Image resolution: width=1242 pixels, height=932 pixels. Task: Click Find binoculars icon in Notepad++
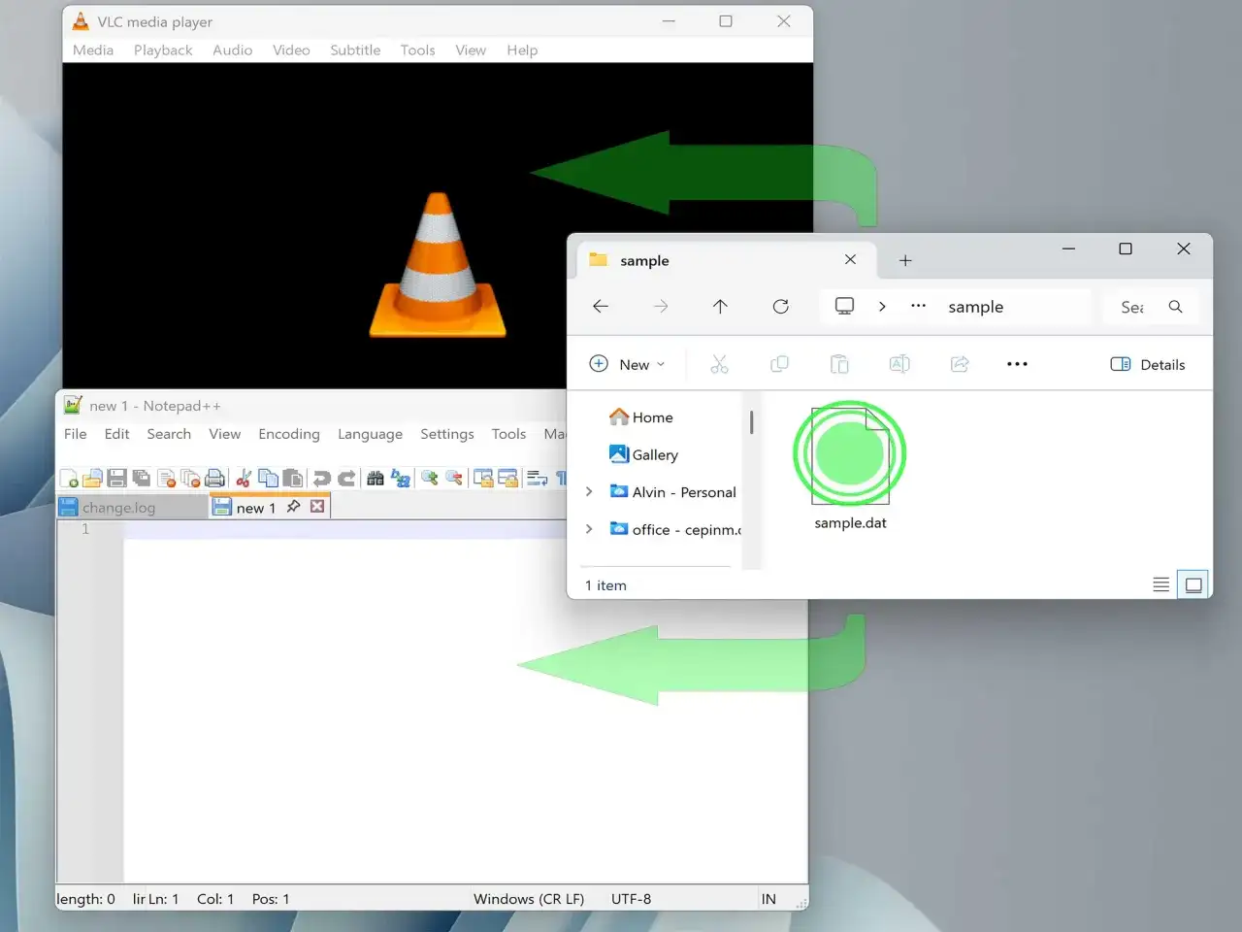tap(376, 478)
